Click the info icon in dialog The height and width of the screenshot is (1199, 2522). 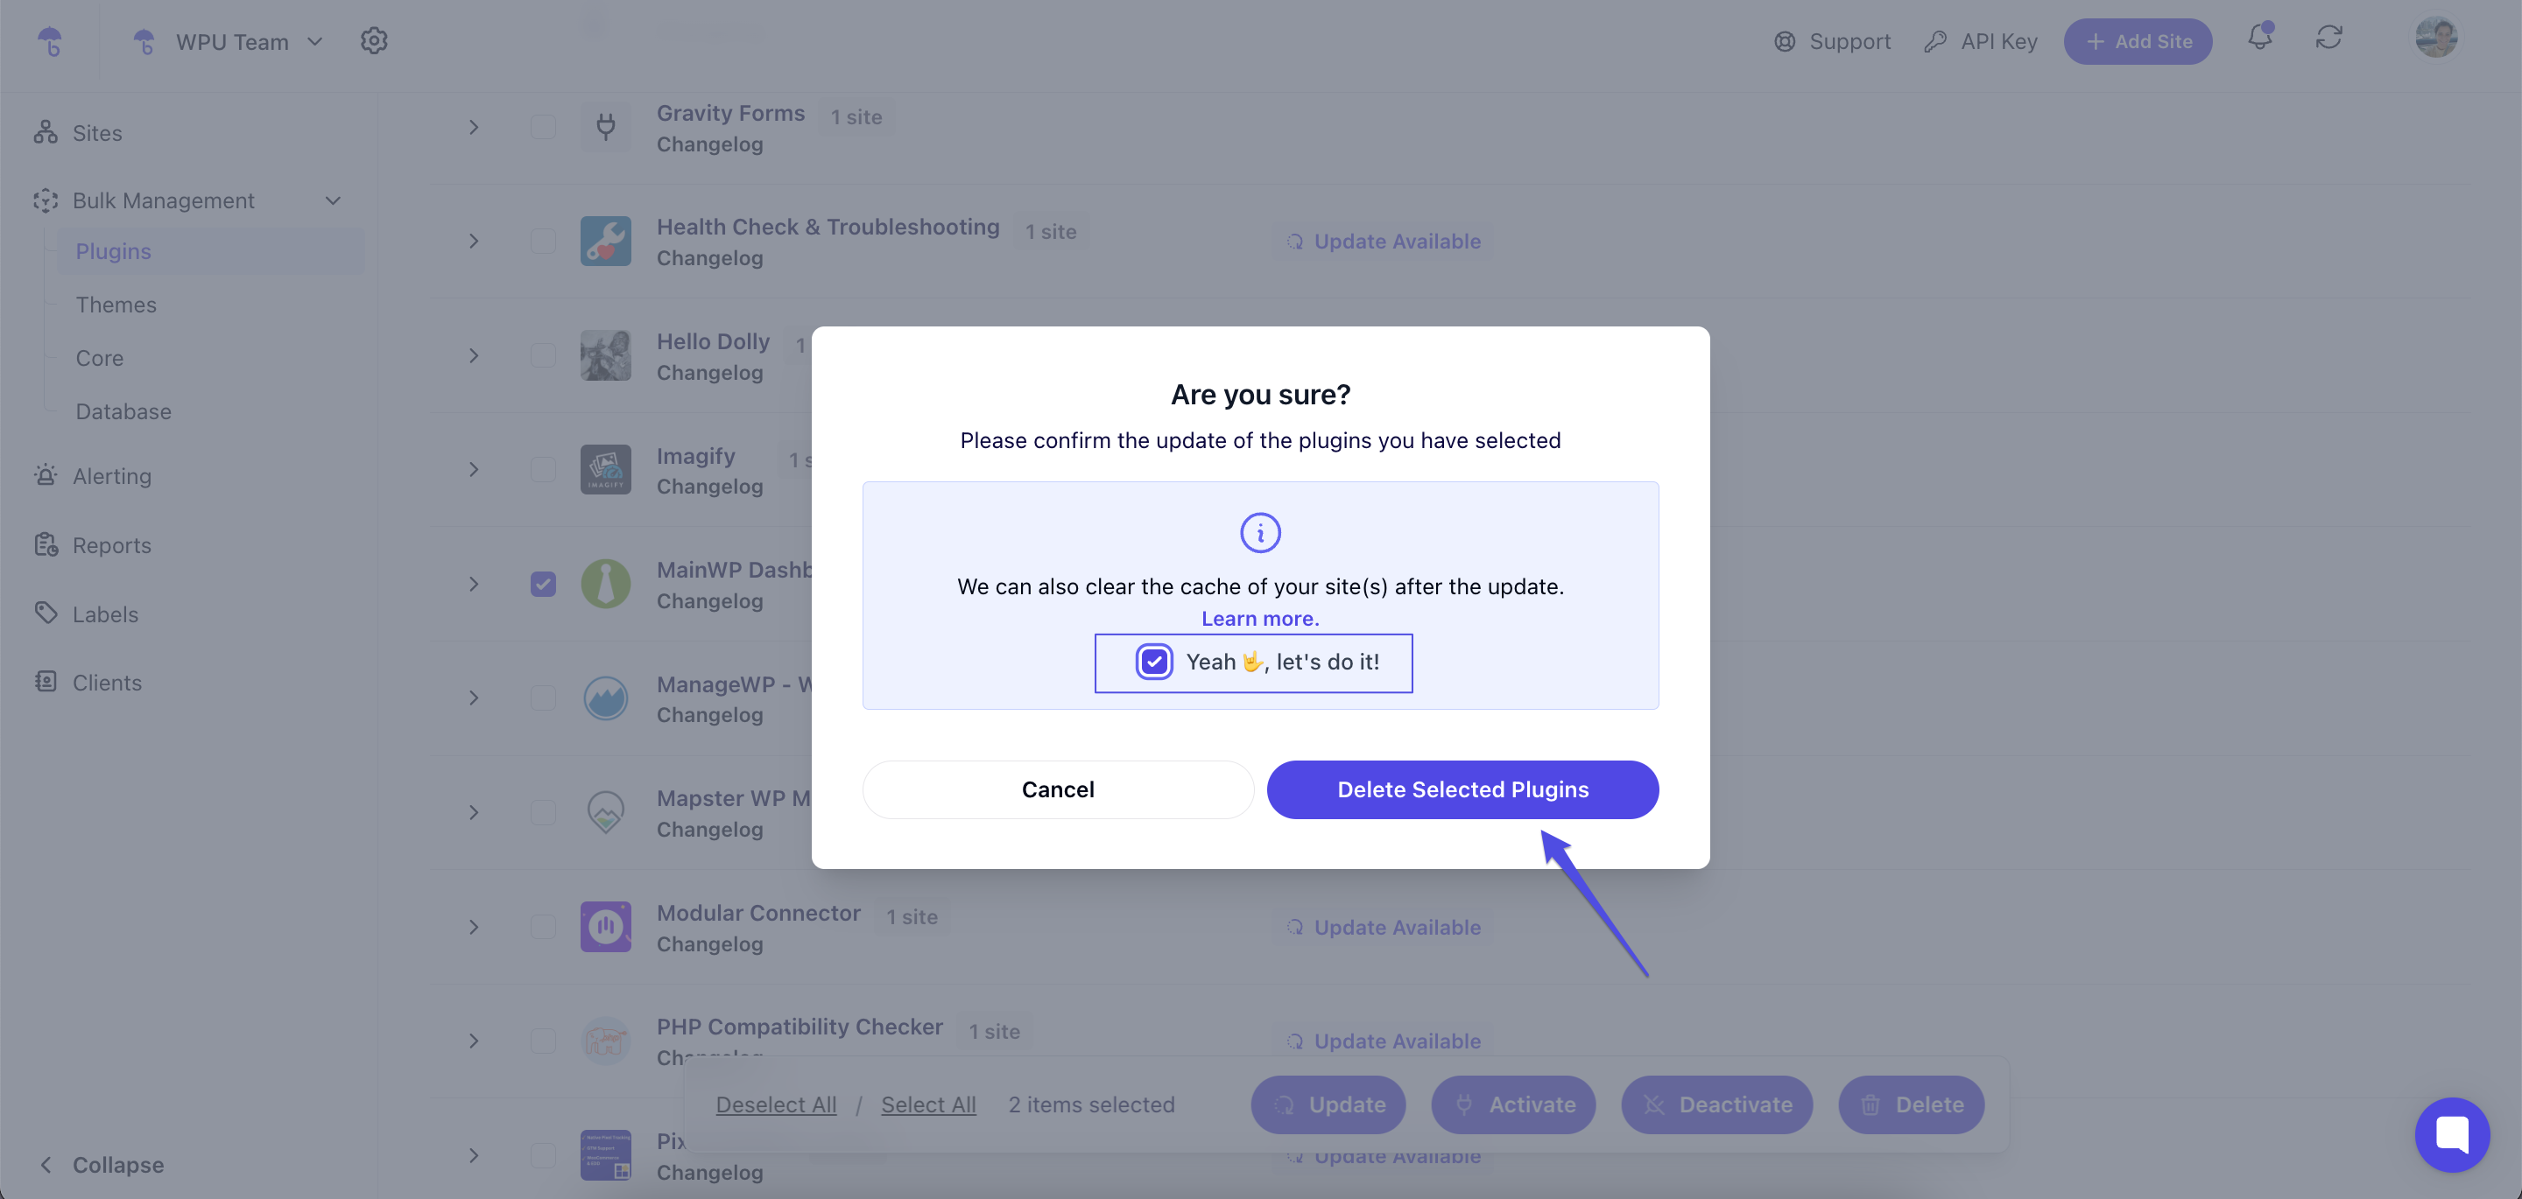(1260, 532)
